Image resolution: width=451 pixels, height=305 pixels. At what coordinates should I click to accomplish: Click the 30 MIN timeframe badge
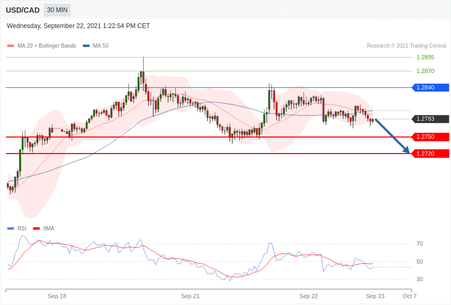57,10
